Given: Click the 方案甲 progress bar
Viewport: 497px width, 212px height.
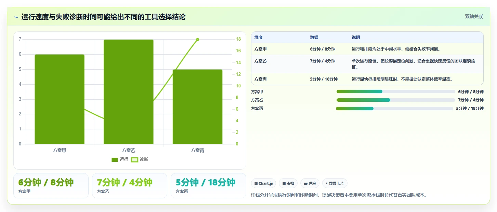Looking at the screenshot, I should tap(396, 91).
